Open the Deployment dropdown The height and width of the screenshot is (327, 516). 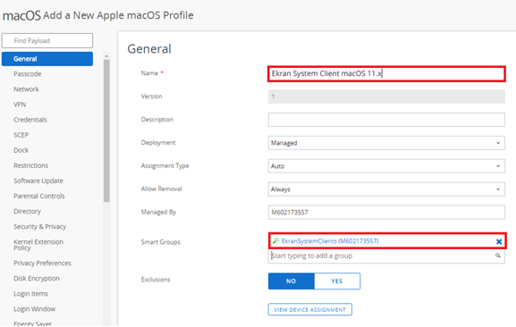(x=386, y=143)
